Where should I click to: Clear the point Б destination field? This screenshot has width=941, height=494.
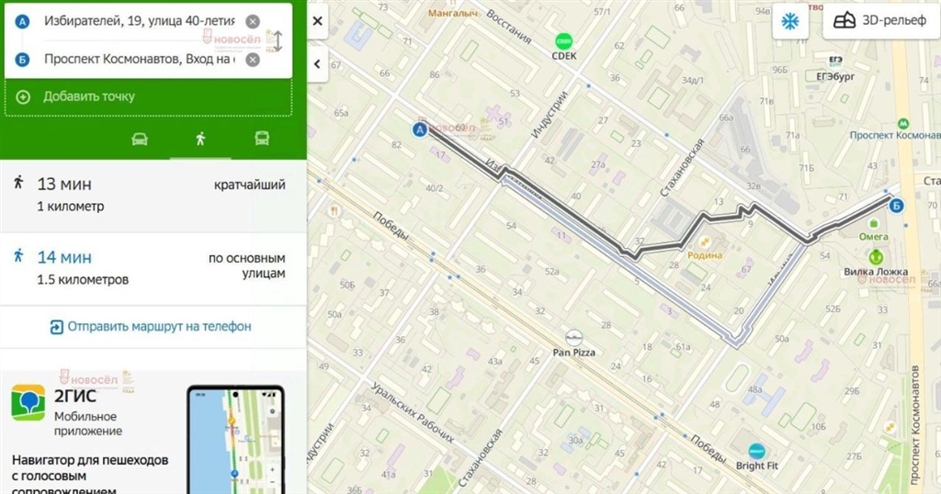coord(253,60)
